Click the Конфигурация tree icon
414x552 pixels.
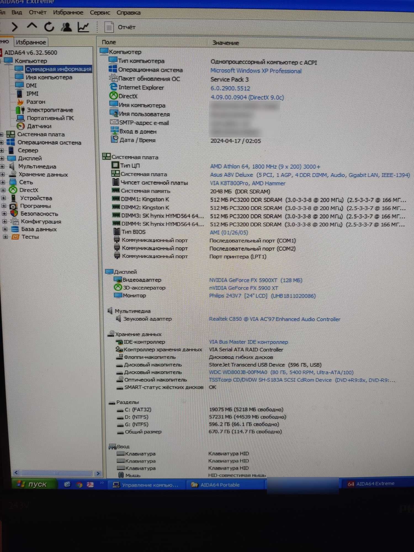pos(14,221)
